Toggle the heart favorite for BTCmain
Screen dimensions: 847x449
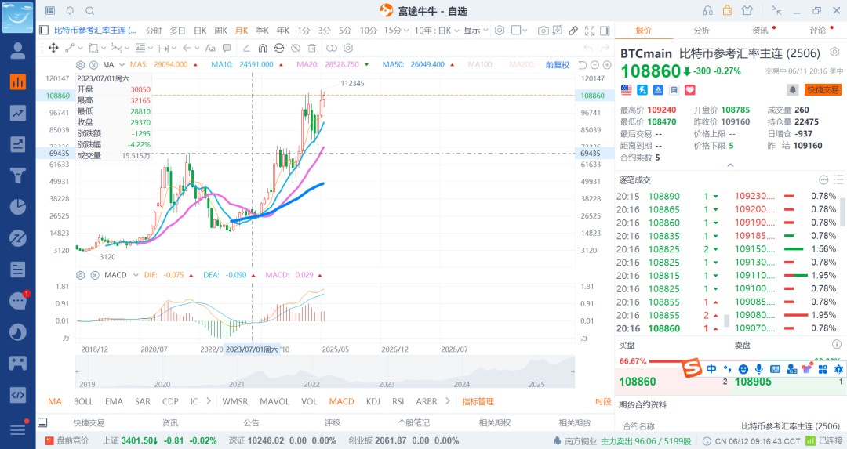click(690, 89)
